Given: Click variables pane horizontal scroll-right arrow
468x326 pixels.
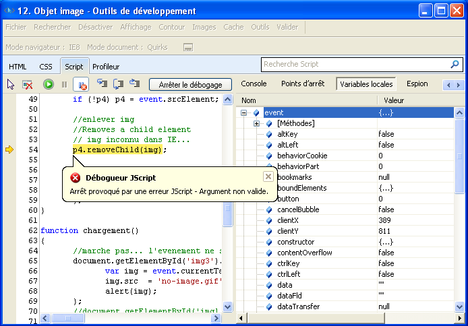Looking at the screenshot, I should (459, 318).
